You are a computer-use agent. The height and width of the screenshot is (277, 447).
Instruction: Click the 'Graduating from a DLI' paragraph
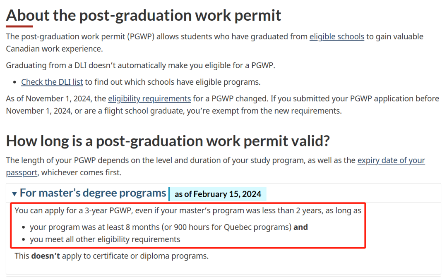point(140,65)
